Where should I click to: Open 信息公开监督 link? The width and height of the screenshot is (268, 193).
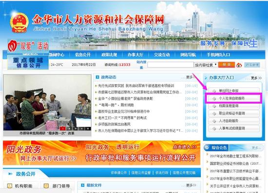pos(141,173)
